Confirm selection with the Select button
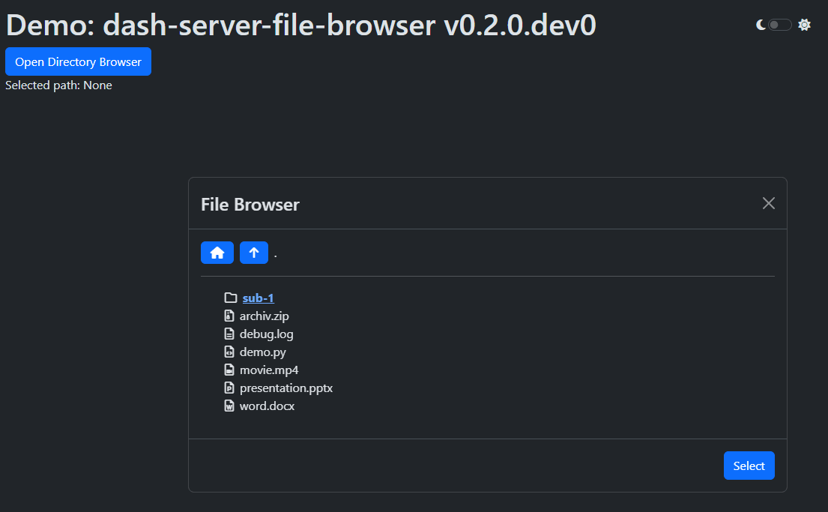Viewport: 828px width, 512px height. pyautogui.click(x=749, y=465)
